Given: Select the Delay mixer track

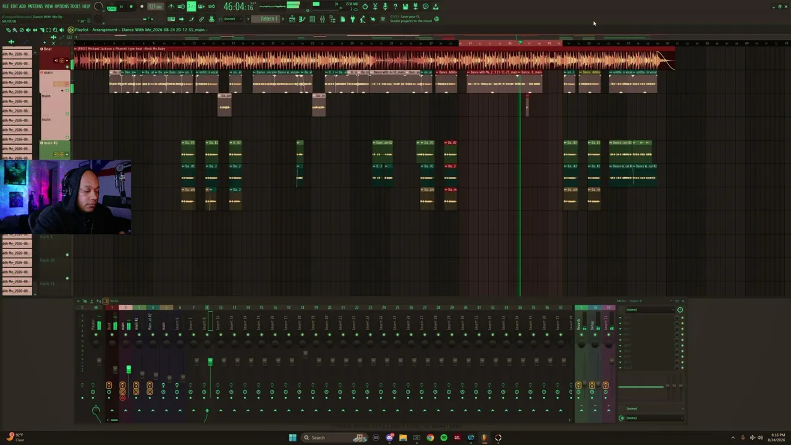Looking at the screenshot, I should tap(595, 324).
